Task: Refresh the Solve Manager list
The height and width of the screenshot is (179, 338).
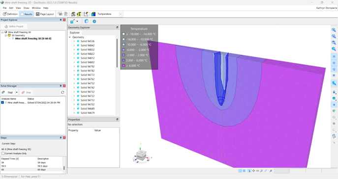Action: pyautogui.click(x=62, y=92)
